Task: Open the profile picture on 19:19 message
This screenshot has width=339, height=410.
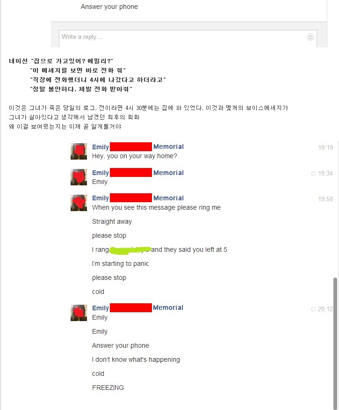Action: tap(79, 151)
